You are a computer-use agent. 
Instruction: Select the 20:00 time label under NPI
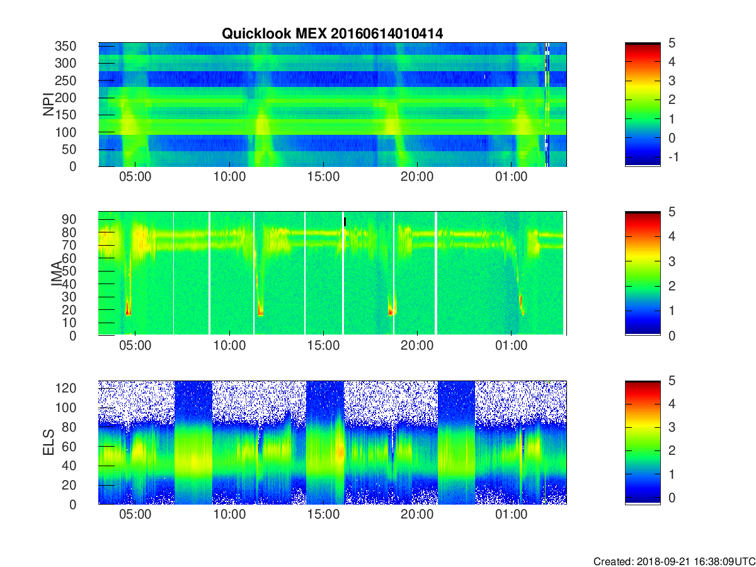click(x=417, y=177)
